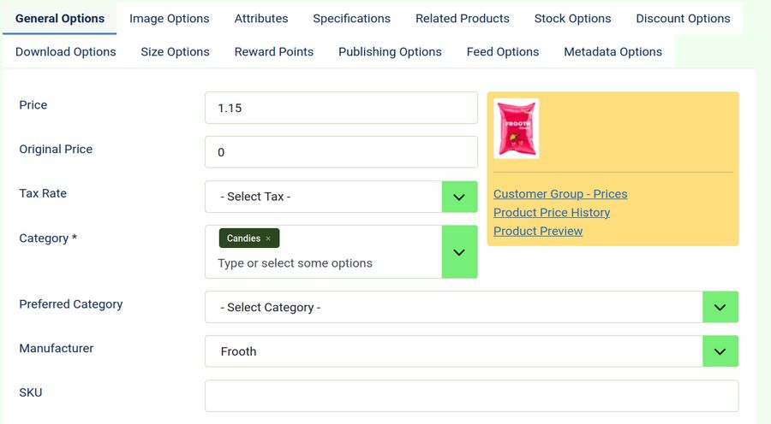The image size is (771, 424).
Task: Expand the Manufacturer dropdown showing Frooth
Action: pyautogui.click(x=720, y=351)
